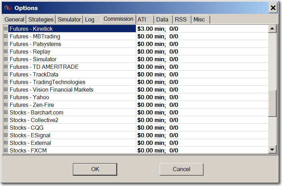Expand the Futures - TD AMERITRADE row
This screenshot has width=282, height=186.
click(6, 67)
